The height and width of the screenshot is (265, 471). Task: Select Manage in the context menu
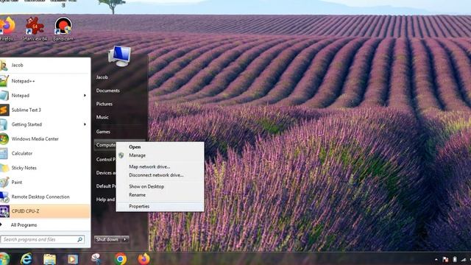pyautogui.click(x=160, y=155)
